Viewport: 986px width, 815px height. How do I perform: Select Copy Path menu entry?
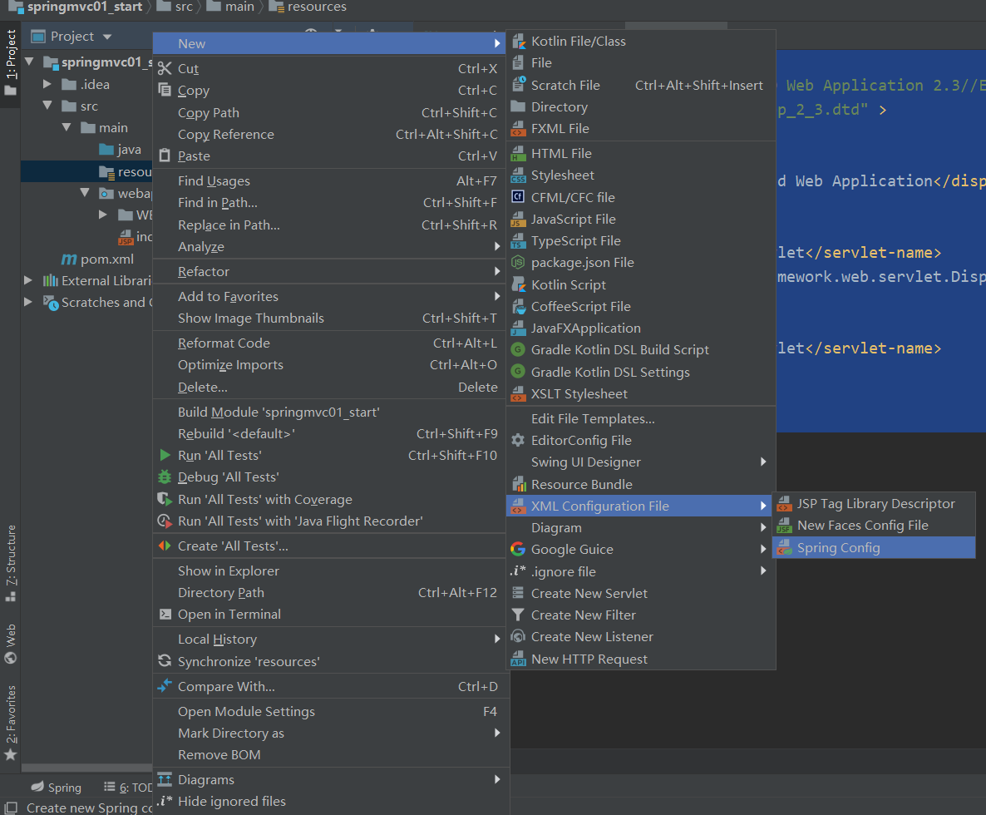click(x=330, y=112)
